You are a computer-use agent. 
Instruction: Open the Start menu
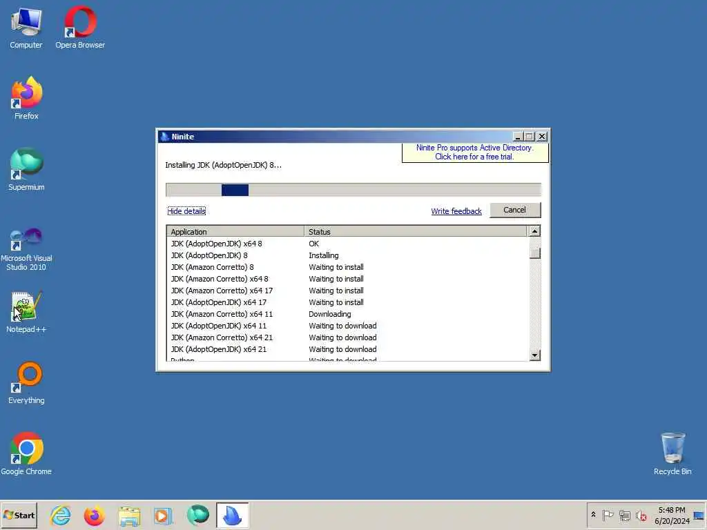[19, 515]
